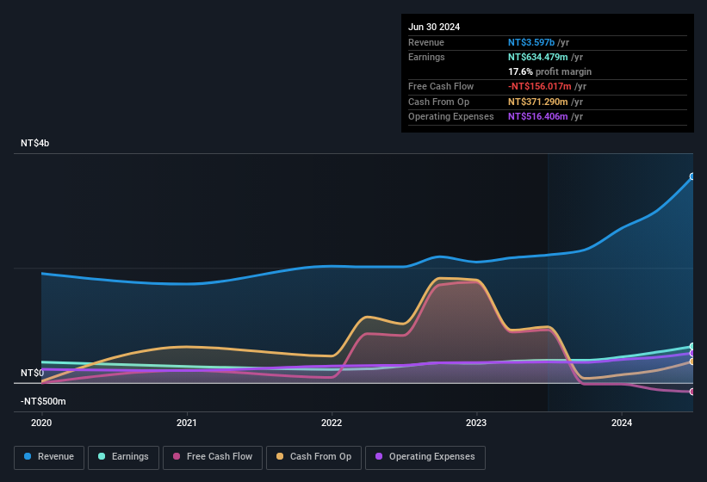
Task: Click the -NT$500m y-axis label
Action: [x=43, y=401]
